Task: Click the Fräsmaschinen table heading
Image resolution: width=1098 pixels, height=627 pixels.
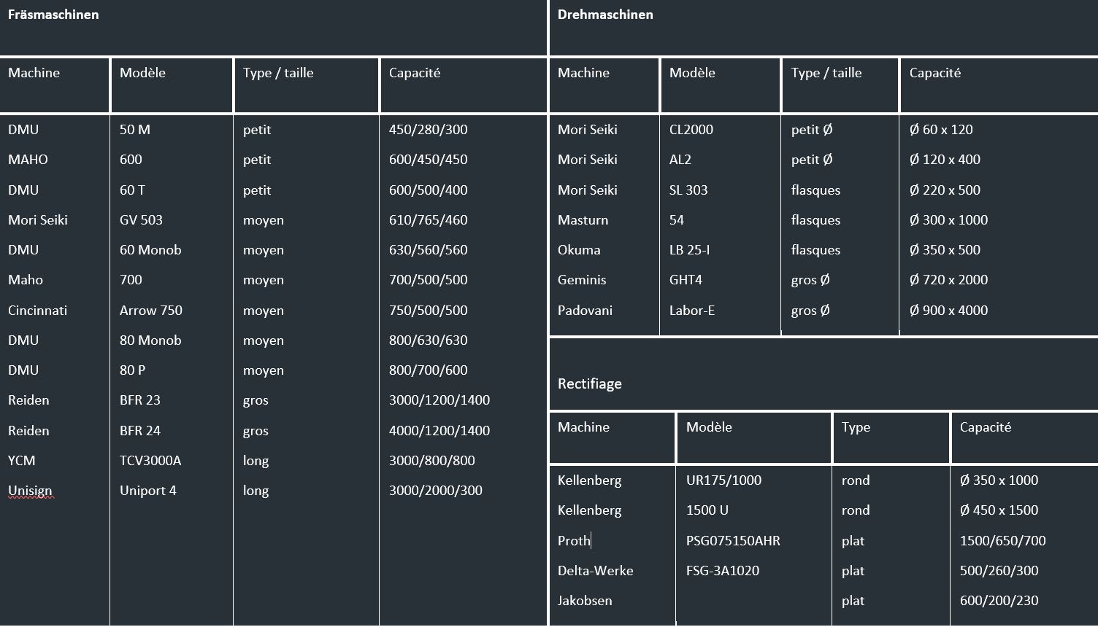Action: pyautogui.click(x=53, y=15)
